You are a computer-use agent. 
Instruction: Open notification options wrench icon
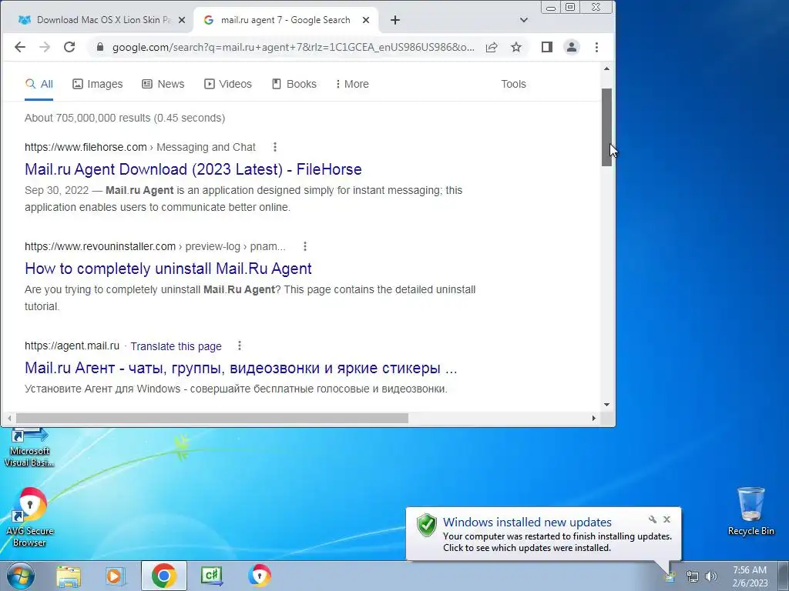pos(652,519)
